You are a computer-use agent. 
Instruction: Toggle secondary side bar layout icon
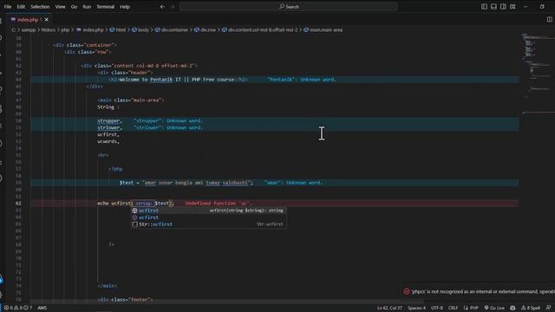click(503, 7)
